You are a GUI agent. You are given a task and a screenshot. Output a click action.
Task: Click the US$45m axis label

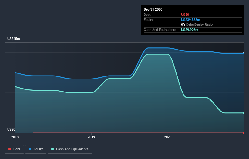click(14, 39)
